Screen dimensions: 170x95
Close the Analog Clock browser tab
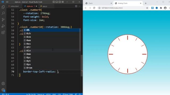[x=141, y=3]
